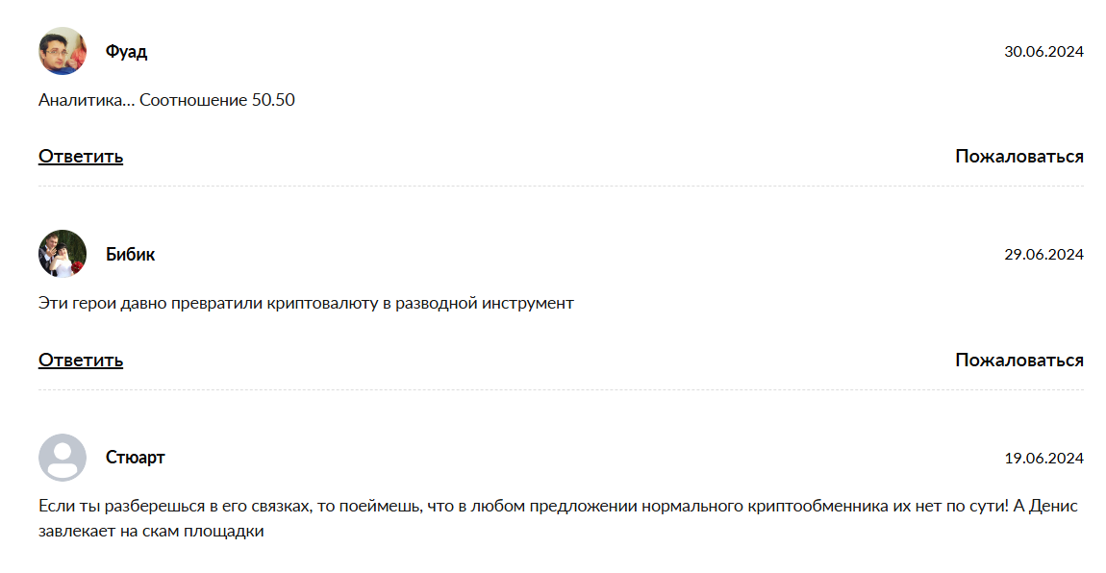
Task: Click the word 'криптообменника' in Стюарт's comment
Action: [807, 506]
